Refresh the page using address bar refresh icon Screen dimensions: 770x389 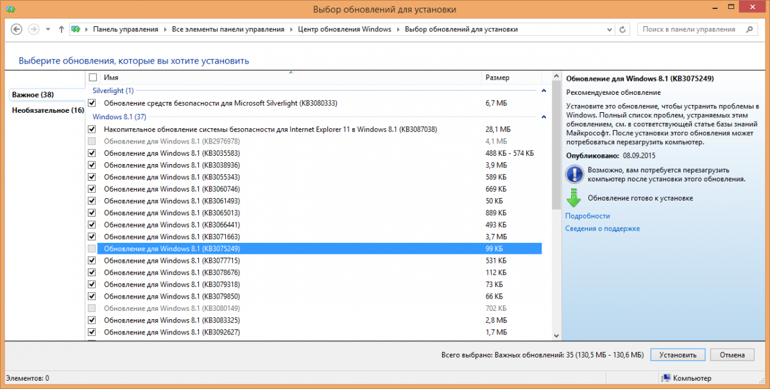point(622,29)
